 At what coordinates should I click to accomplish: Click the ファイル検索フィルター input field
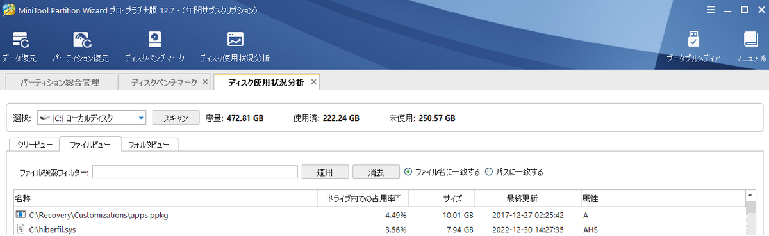click(195, 172)
